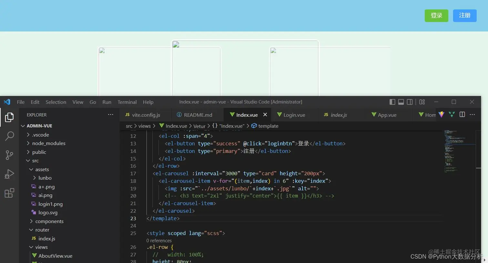Open editor more actions ellipsis
The height and width of the screenshot is (263, 488).
(x=472, y=114)
